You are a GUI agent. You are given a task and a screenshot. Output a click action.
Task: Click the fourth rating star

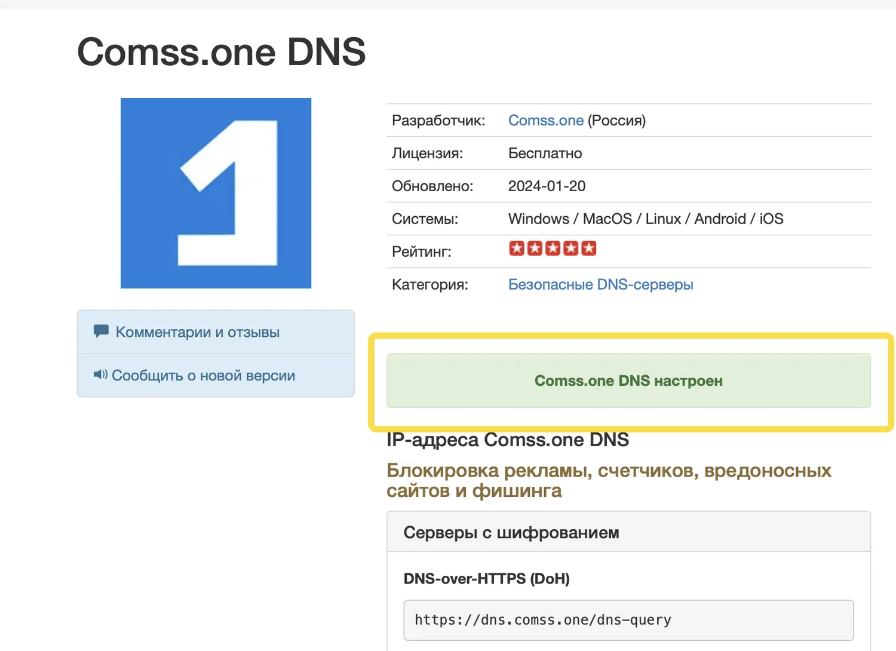point(571,248)
